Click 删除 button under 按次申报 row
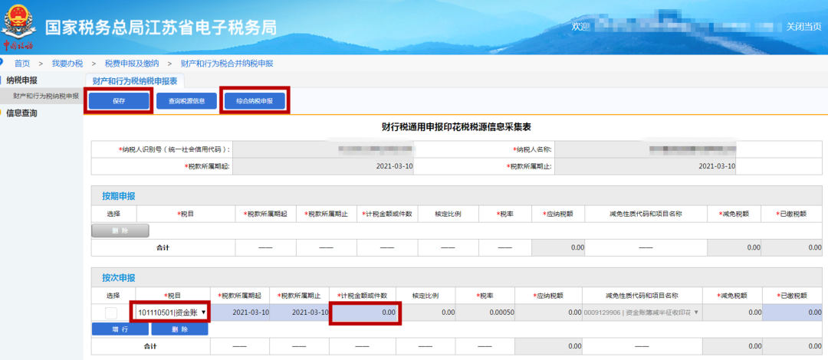This screenshot has width=828, height=360. tap(179, 329)
